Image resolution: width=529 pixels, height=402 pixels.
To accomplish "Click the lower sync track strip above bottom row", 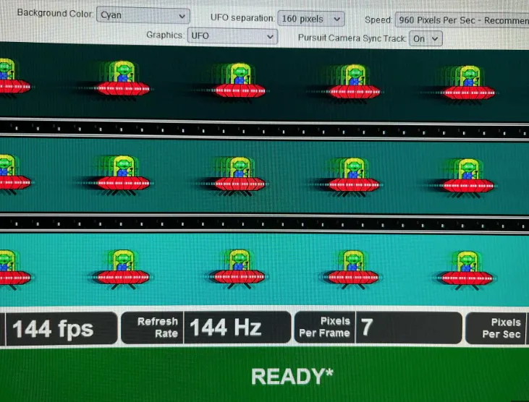I will pos(264,223).
